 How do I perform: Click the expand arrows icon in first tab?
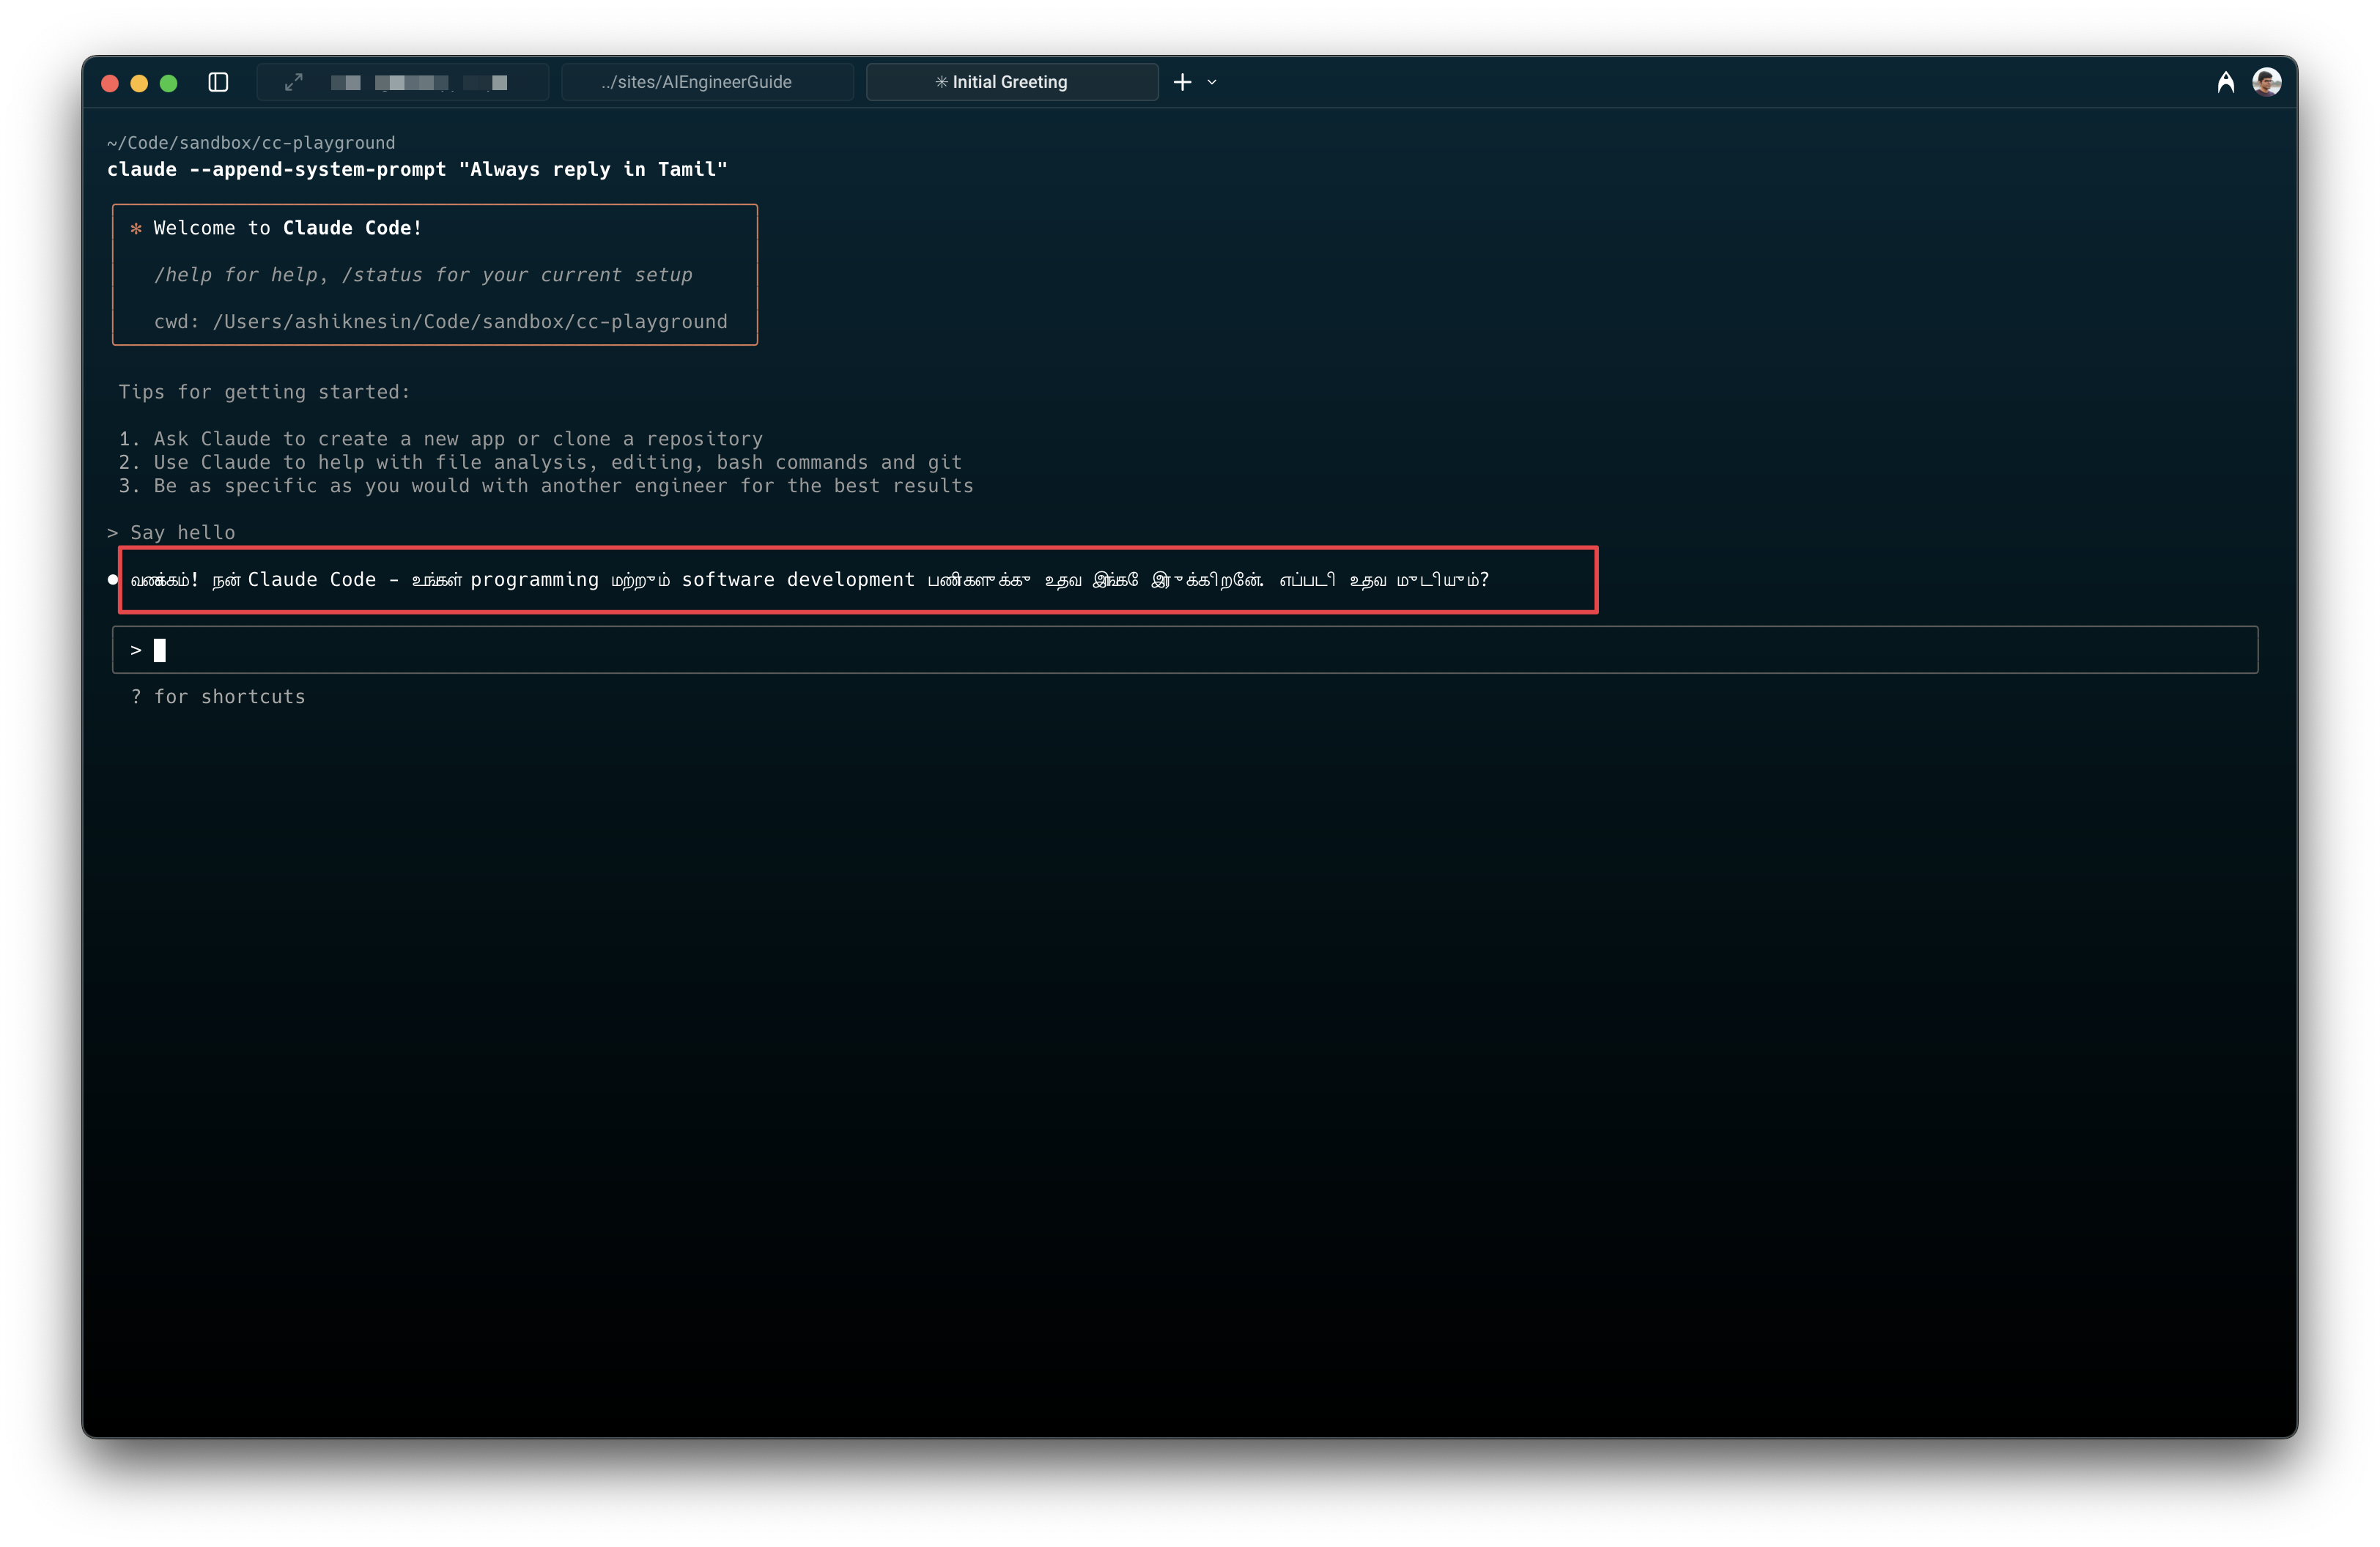click(x=293, y=82)
